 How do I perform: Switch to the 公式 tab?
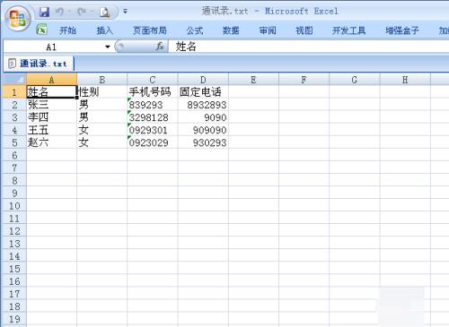195,30
